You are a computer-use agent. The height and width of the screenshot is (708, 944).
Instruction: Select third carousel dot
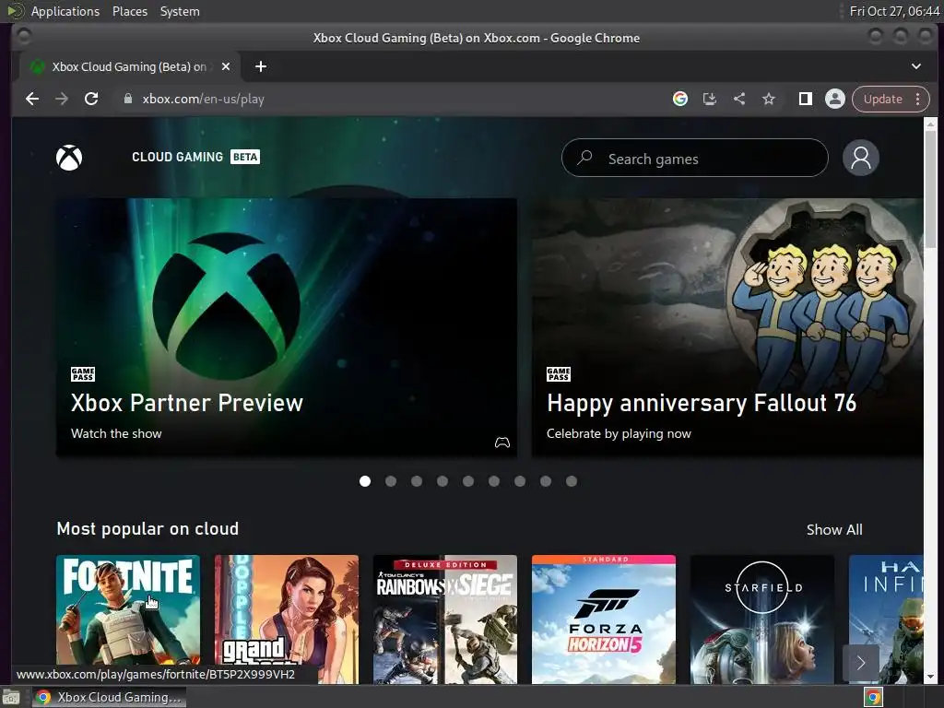point(417,481)
